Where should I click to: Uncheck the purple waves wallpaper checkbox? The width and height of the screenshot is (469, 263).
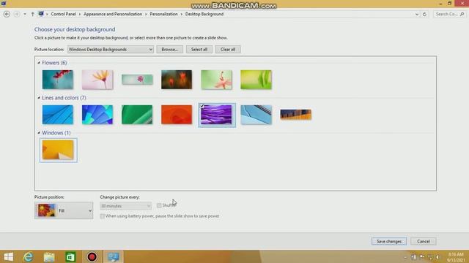pyautogui.click(x=202, y=106)
